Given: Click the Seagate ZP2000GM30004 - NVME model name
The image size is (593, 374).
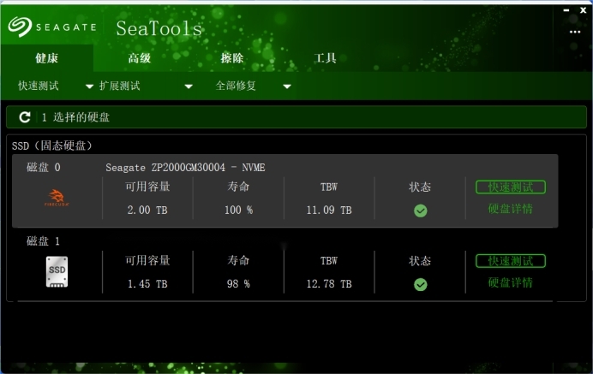Looking at the screenshot, I should click(185, 168).
